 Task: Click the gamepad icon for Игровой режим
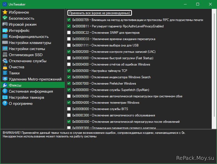(x=5, y=24)
